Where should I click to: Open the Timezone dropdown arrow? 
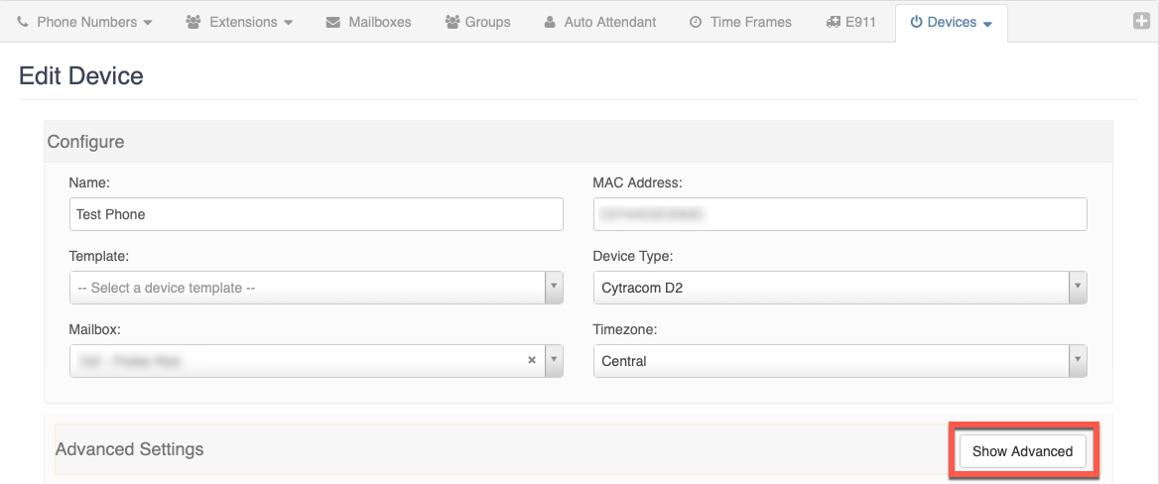1077,361
